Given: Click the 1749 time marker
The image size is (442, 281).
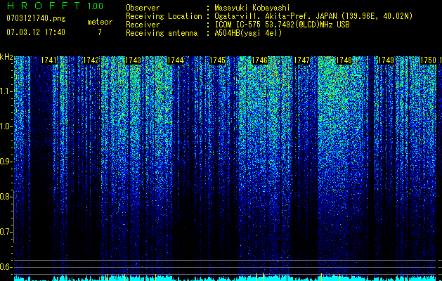Looking at the screenshot, I should (x=386, y=60).
